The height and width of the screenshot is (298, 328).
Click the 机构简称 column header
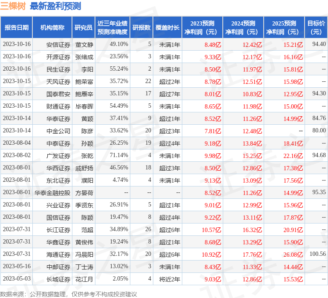[52, 27]
